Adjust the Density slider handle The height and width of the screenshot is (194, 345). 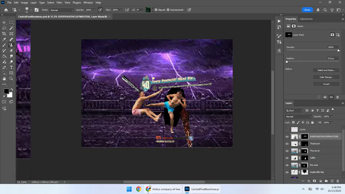click(338, 51)
